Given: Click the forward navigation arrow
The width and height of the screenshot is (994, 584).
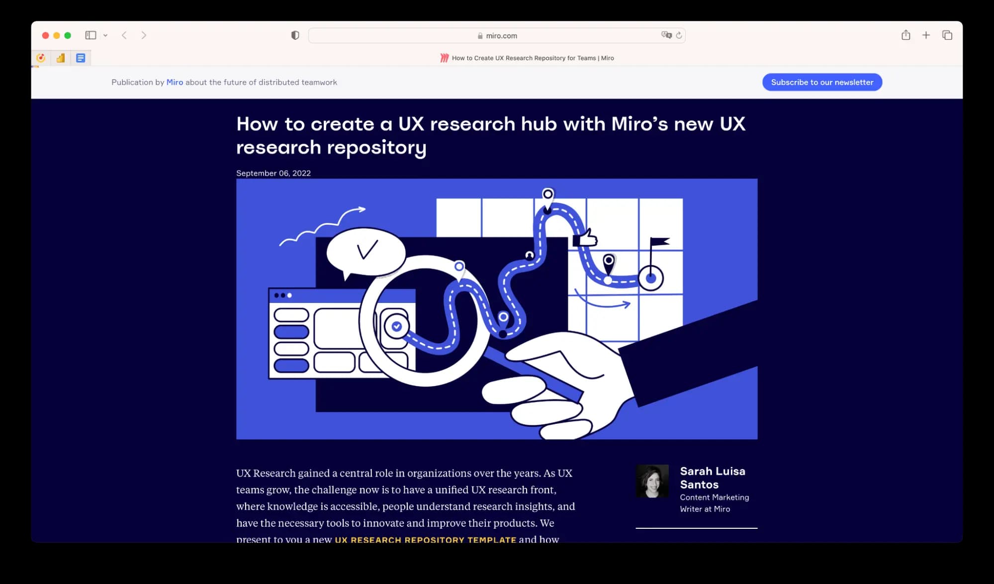Looking at the screenshot, I should 144,35.
